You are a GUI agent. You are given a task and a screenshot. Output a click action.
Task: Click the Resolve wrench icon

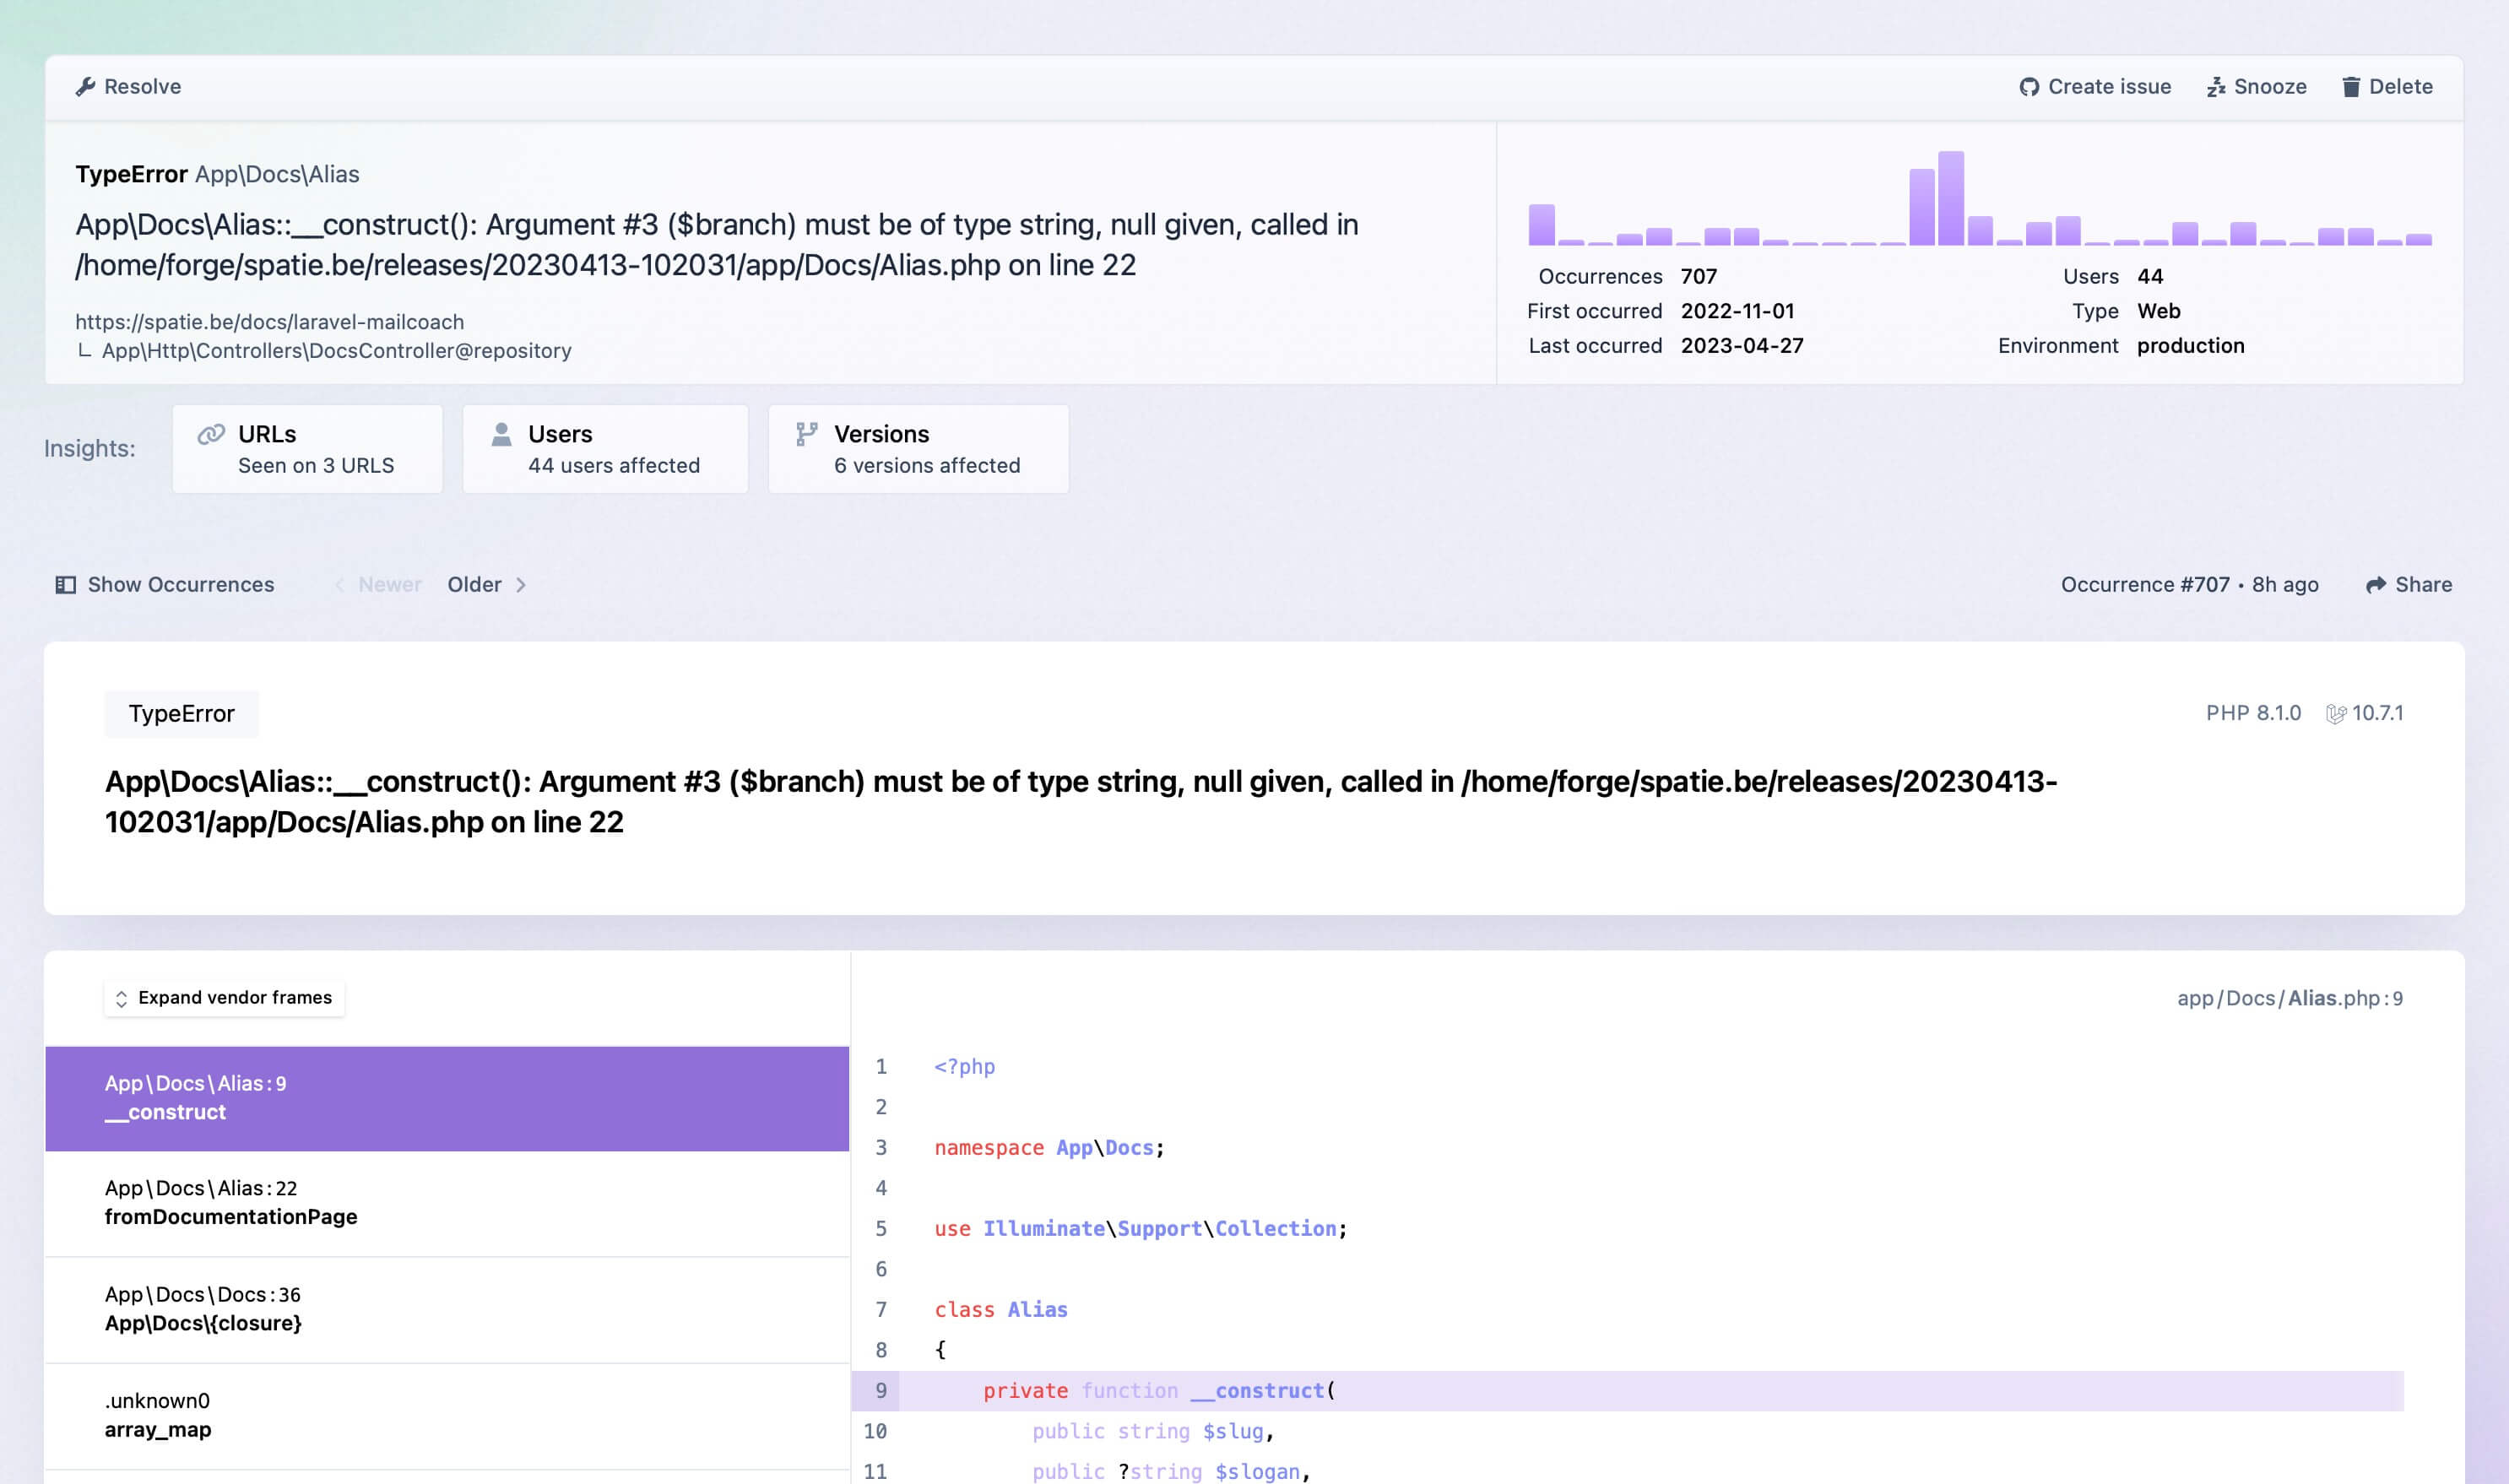click(86, 87)
